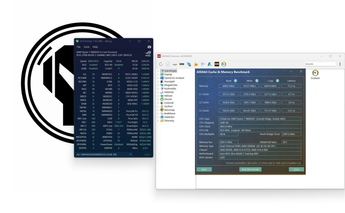Open the OSD panel toolbar icon
345x213 pixels.
217,64
